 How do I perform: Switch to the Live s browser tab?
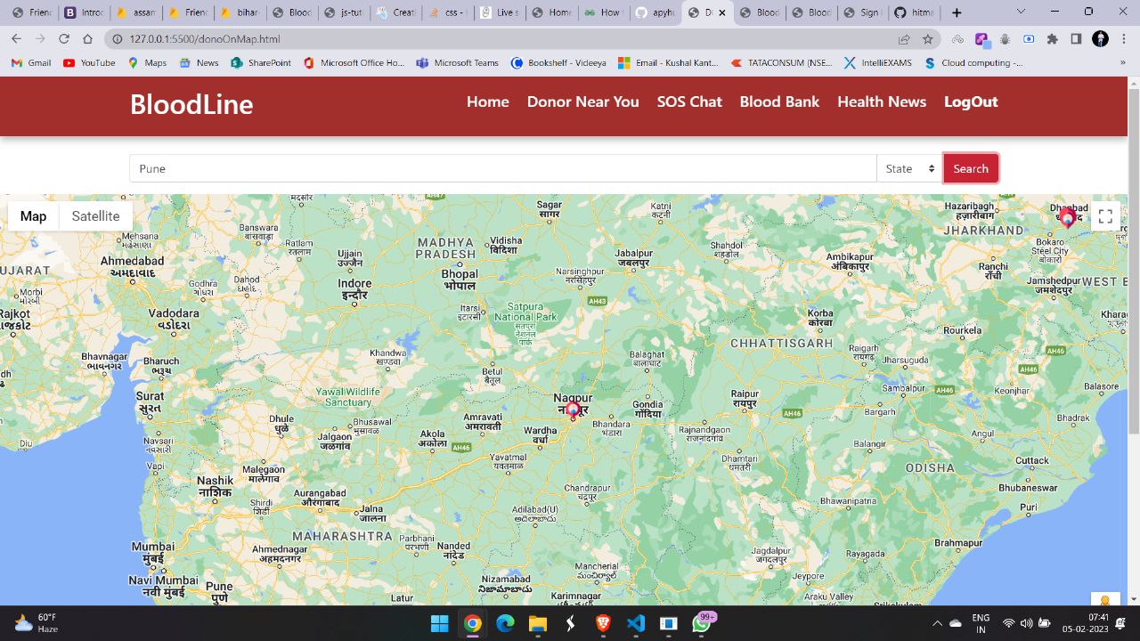click(500, 12)
